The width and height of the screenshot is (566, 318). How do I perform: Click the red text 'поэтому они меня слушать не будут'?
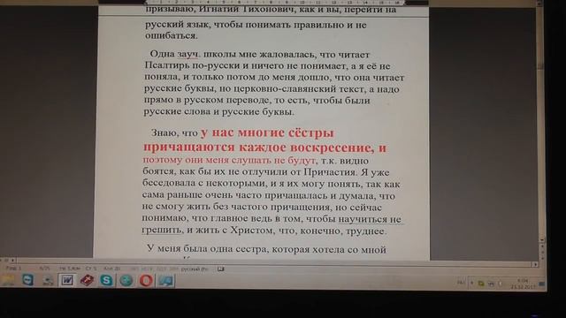(229, 160)
